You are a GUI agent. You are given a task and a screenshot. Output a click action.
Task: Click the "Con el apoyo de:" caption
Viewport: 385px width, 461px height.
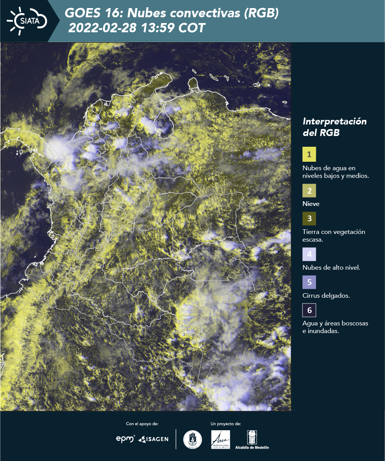(142, 424)
